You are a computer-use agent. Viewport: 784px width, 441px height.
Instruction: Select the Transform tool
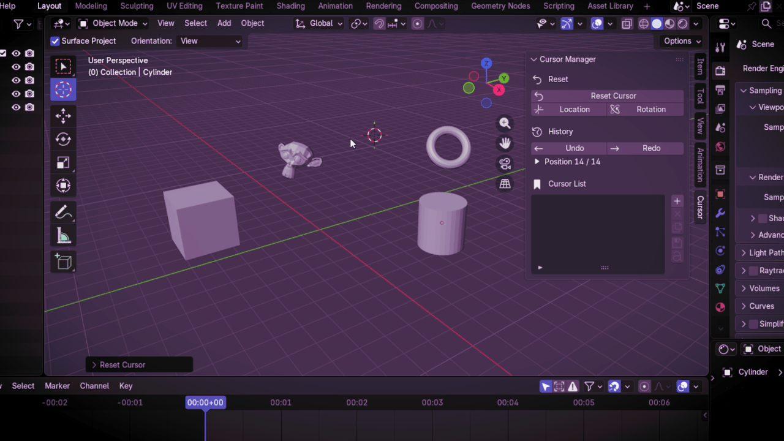tap(63, 186)
